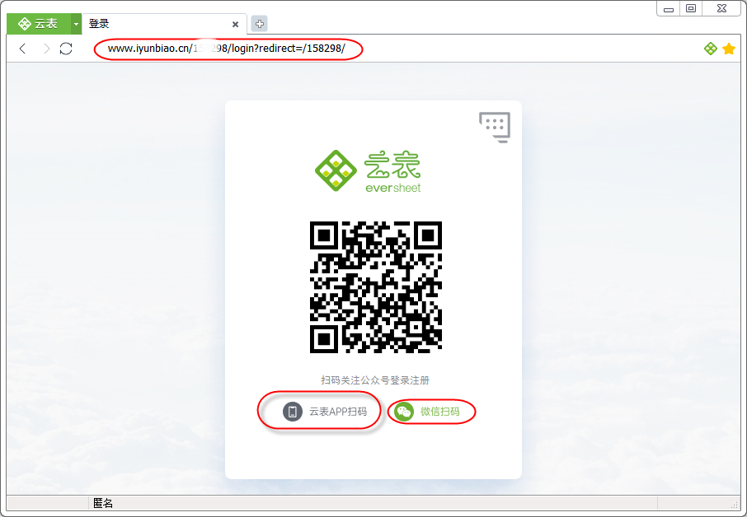Viewport: 747px width, 517px height.
Task: Select 微信扫码 login option
Action: click(x=427, y=412)
